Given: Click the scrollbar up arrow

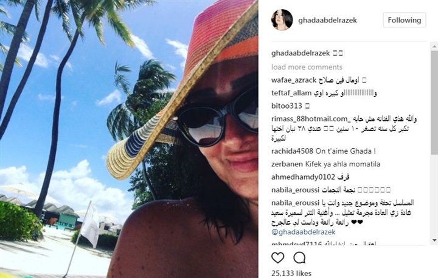Looking at the screenshot, I should (x=434, y=46).
